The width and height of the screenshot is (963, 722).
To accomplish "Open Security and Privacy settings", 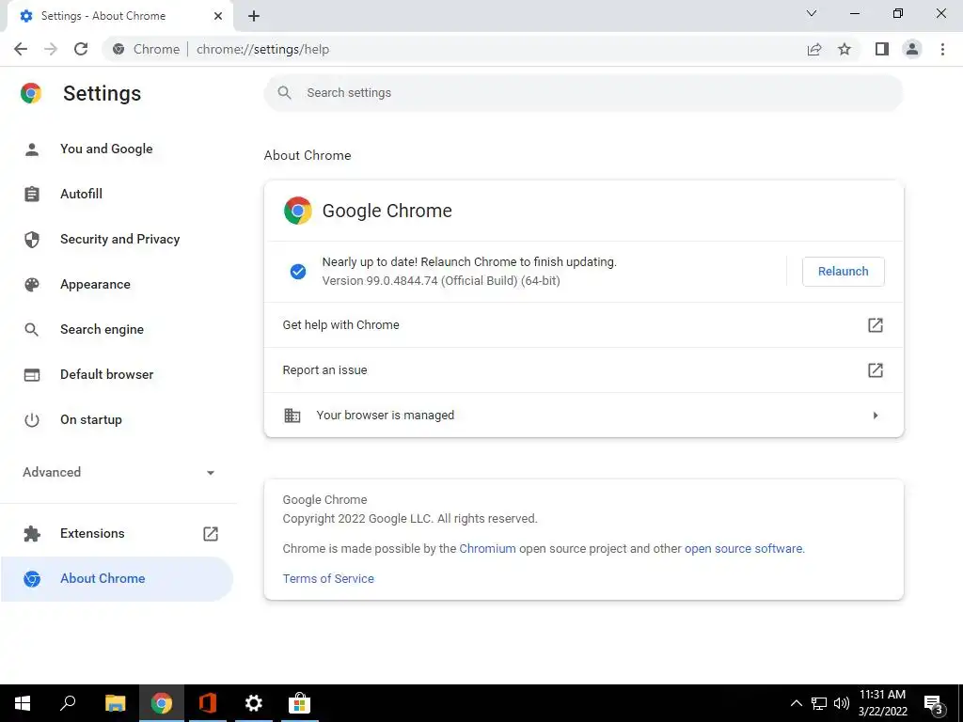I will [x=118, y=239].
